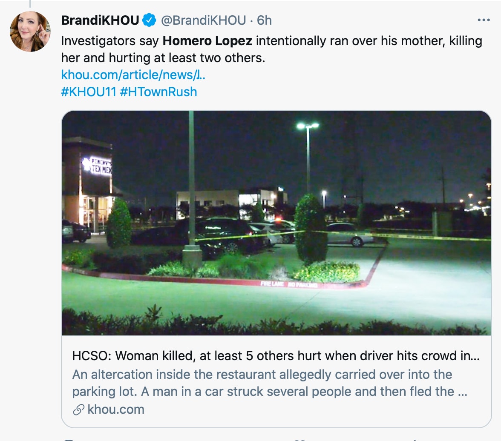Click the card description about the altercation
This screenshot has width=501, height=441.
[269, 383]
